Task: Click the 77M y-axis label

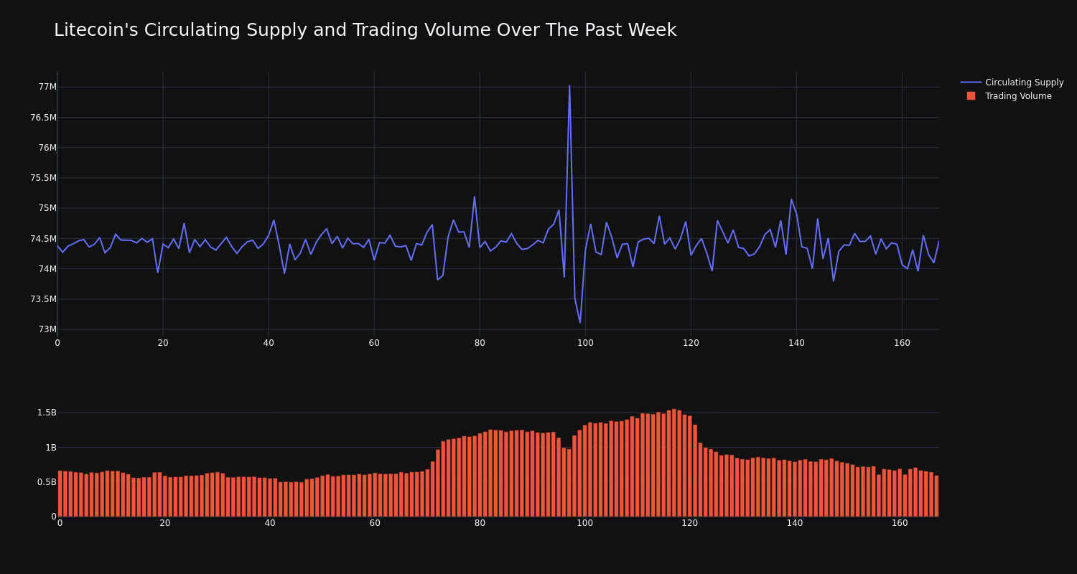Action: [x=47, y=87]
